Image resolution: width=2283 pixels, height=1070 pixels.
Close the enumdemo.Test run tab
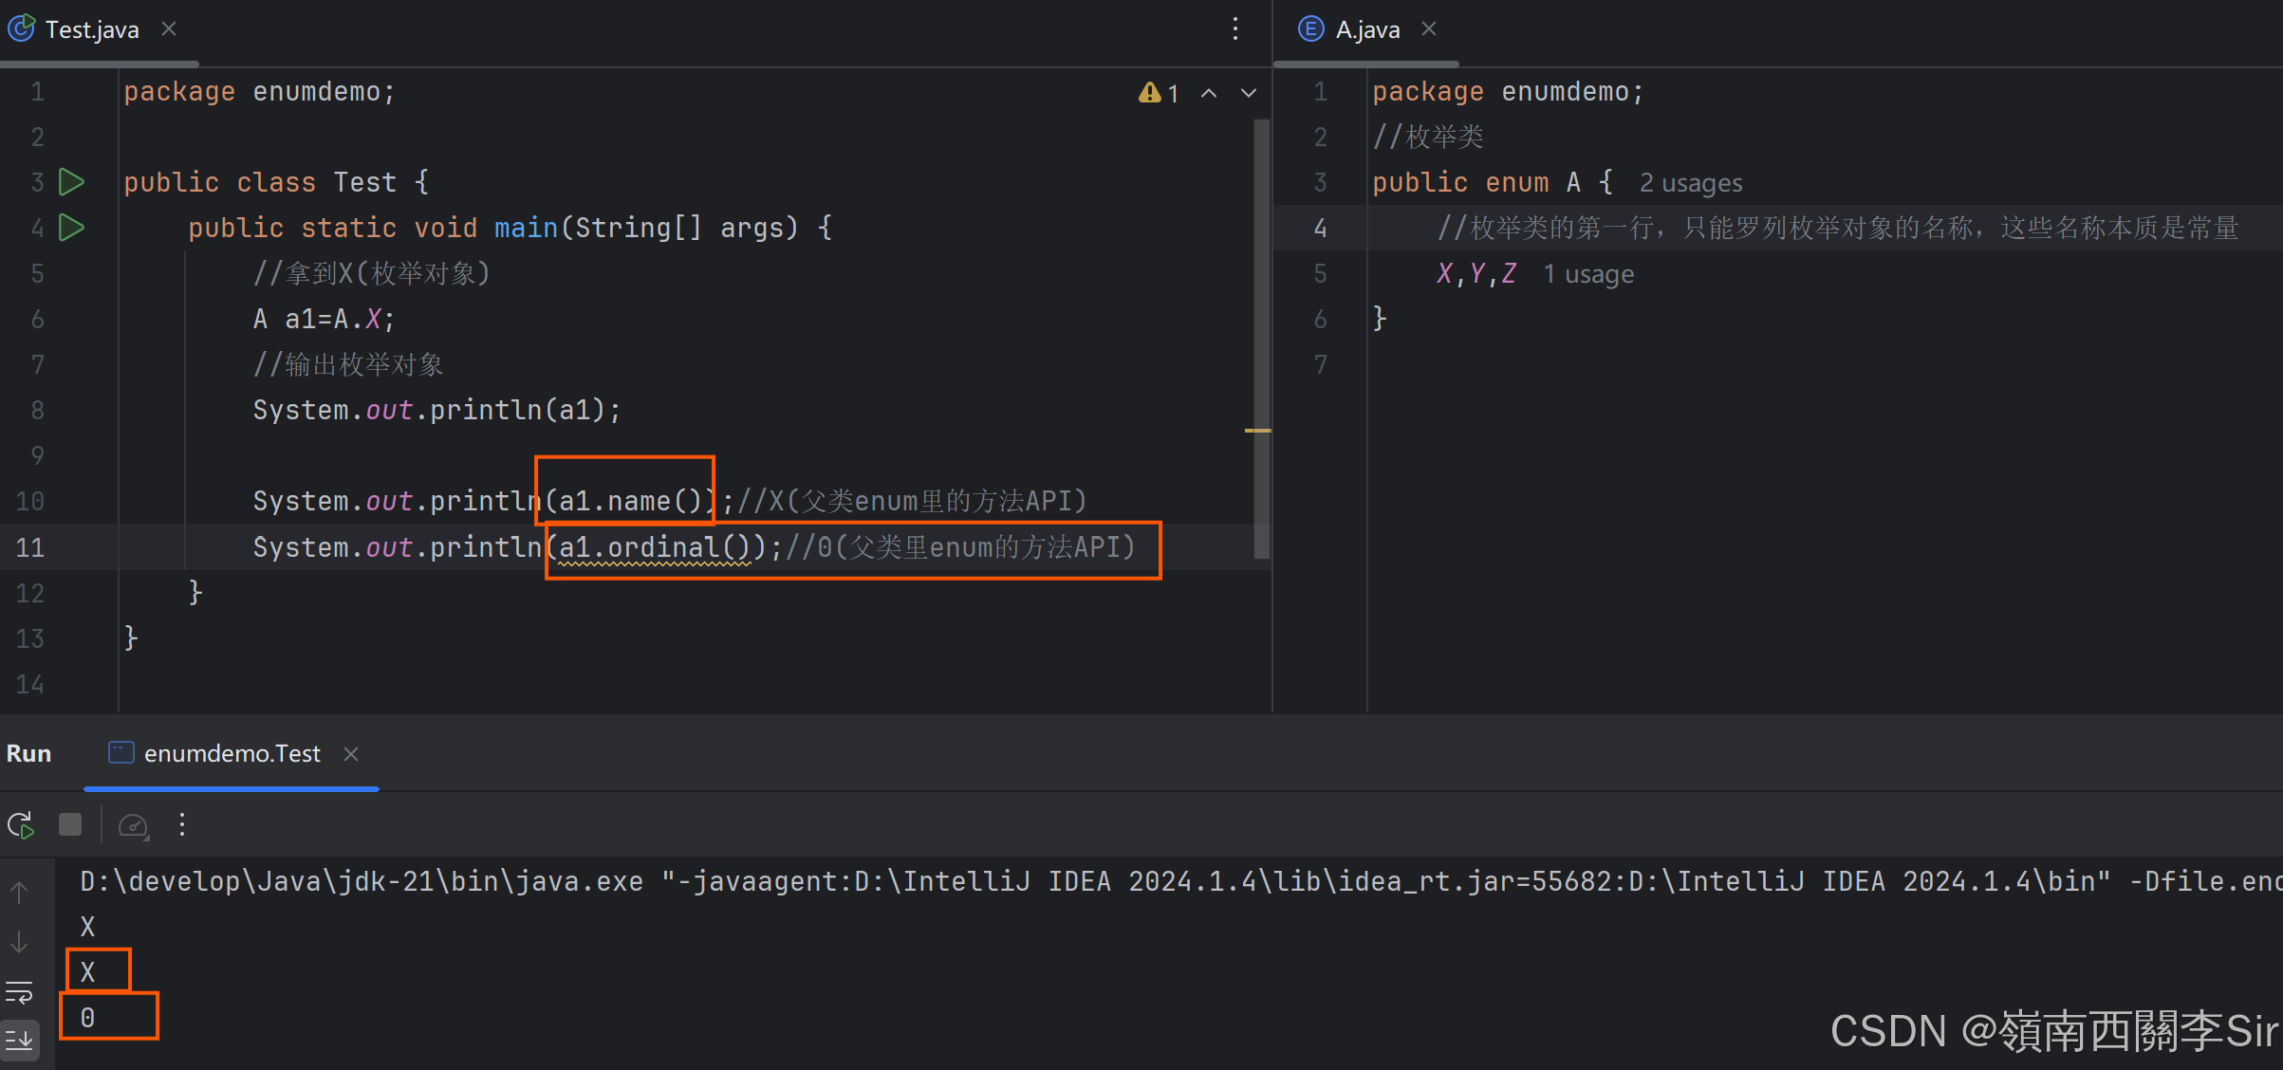[351, 754]
